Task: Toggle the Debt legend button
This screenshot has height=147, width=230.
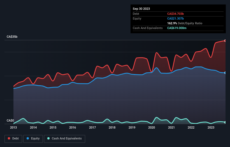Action: tap(13, 139)
